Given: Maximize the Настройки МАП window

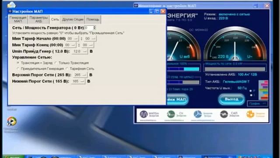Looking at the screenshot, I should tap(157, 11).
